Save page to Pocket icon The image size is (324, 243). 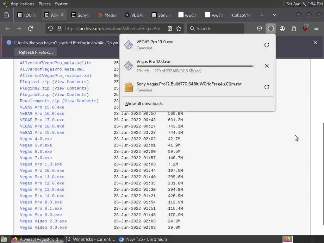coord(259,28)
